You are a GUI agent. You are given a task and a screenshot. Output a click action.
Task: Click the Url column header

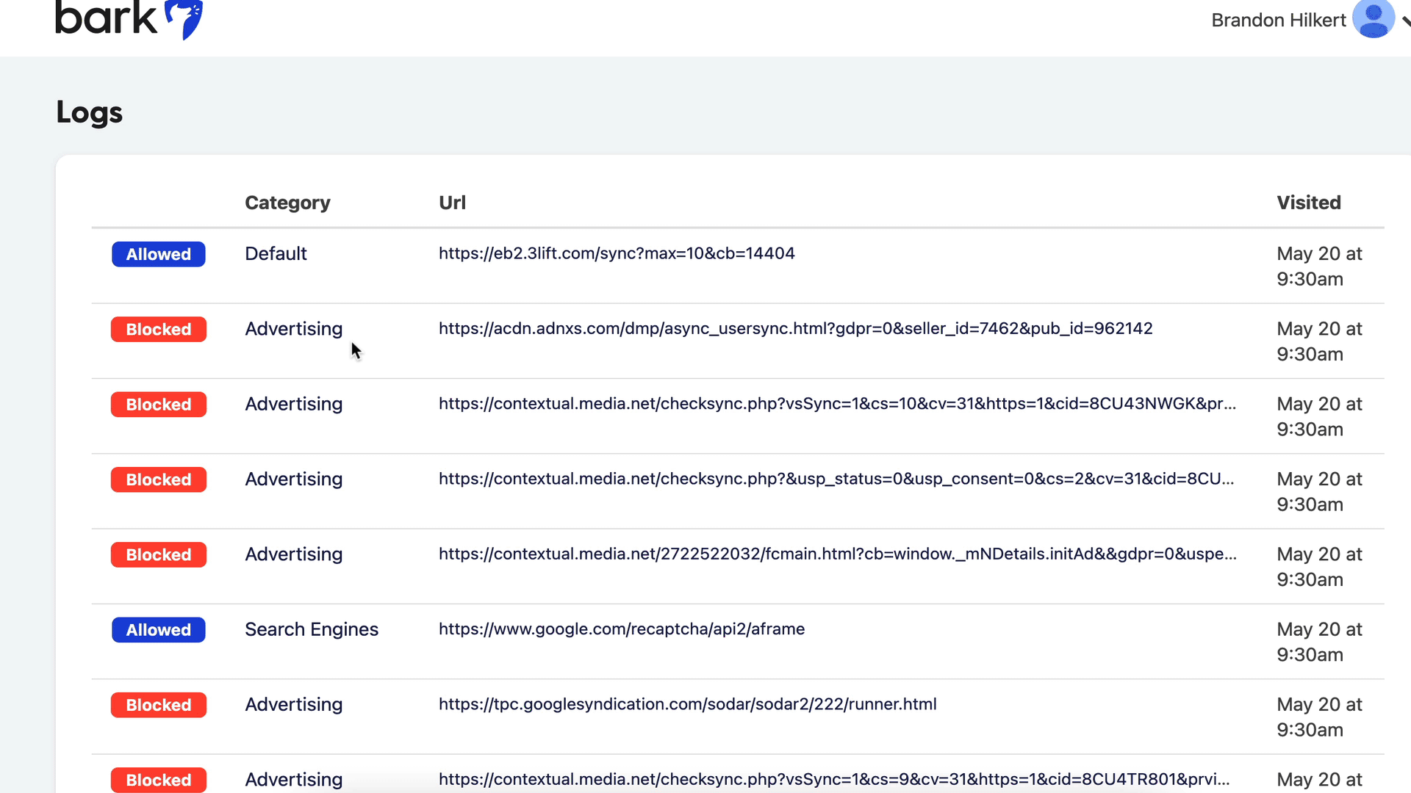(x=452, y=203)
